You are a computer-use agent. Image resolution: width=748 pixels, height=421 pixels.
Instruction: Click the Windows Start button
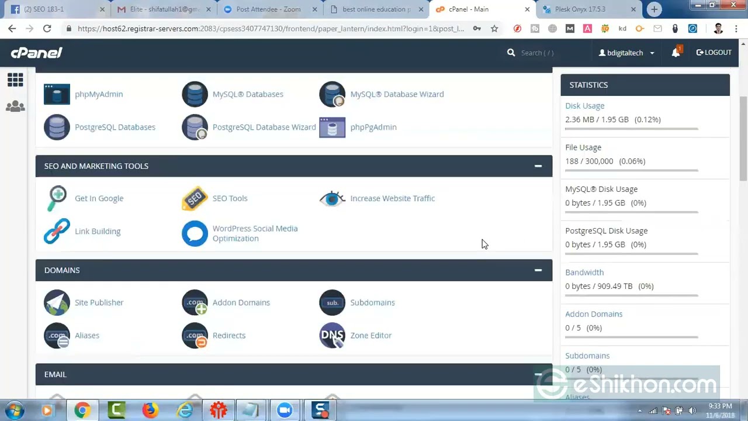point(14,410)
